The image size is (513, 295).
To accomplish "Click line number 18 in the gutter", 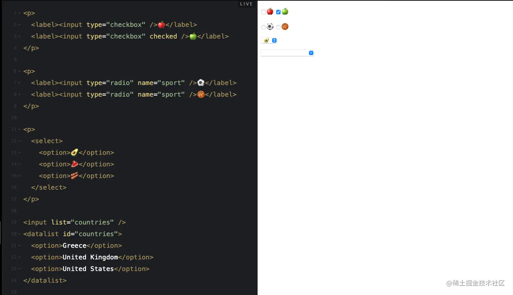I will tap(14, 211).
